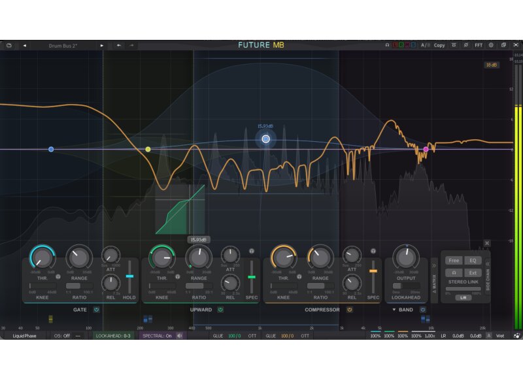Open the OS: Off oversampling dropdown
This screenshot has height=379, width=523.
62,336
